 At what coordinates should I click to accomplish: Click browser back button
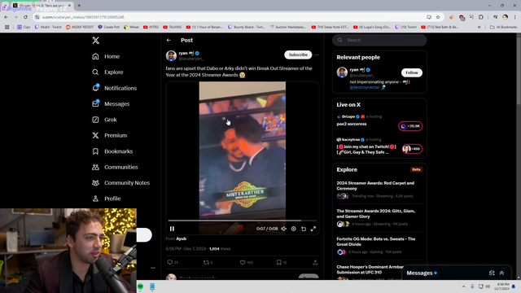[x=6, y=17]
